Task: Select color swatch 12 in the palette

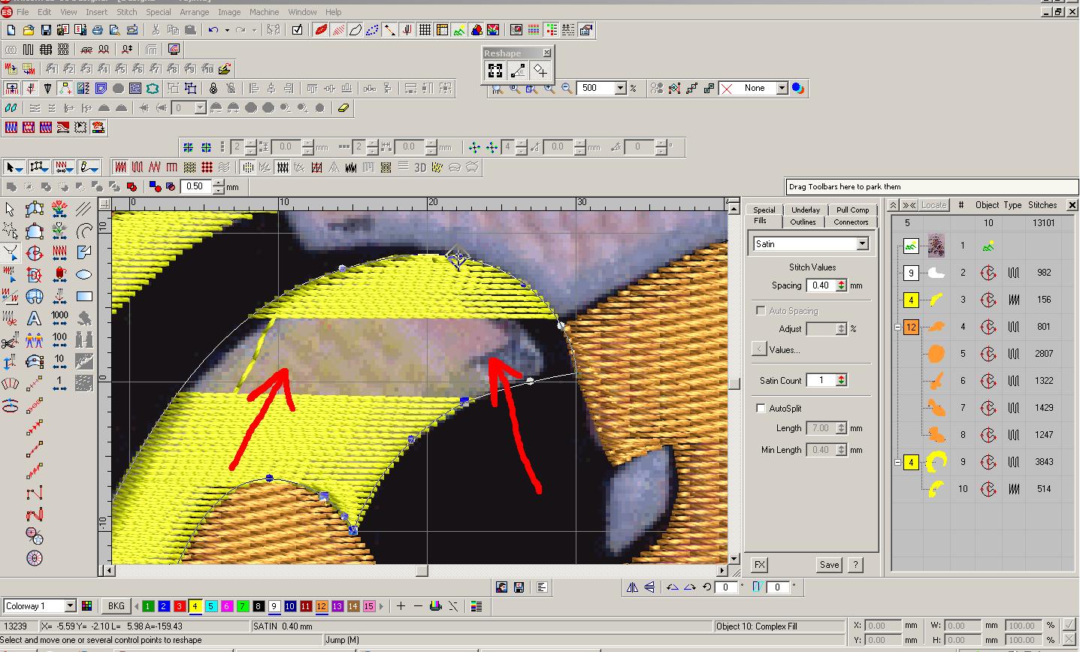Action: pos(321,606)
